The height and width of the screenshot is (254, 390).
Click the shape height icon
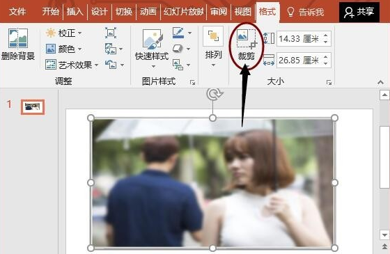(x=269, y=38)
